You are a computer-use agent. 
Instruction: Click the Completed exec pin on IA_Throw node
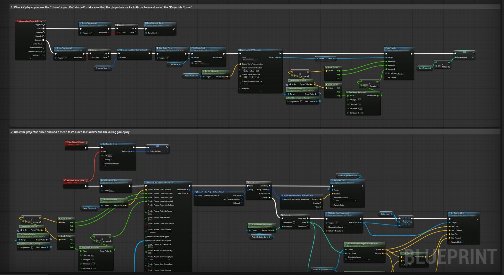[44, 40]
